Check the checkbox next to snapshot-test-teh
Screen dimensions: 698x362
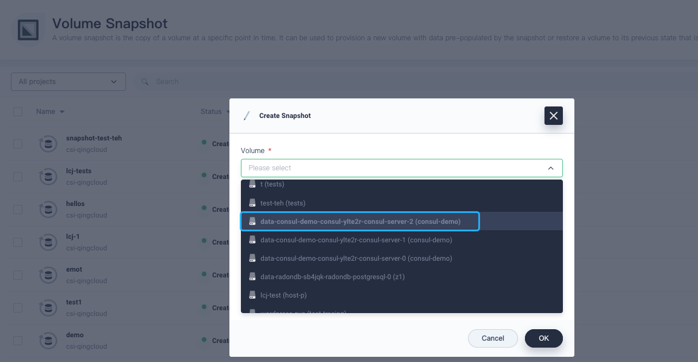17,143
